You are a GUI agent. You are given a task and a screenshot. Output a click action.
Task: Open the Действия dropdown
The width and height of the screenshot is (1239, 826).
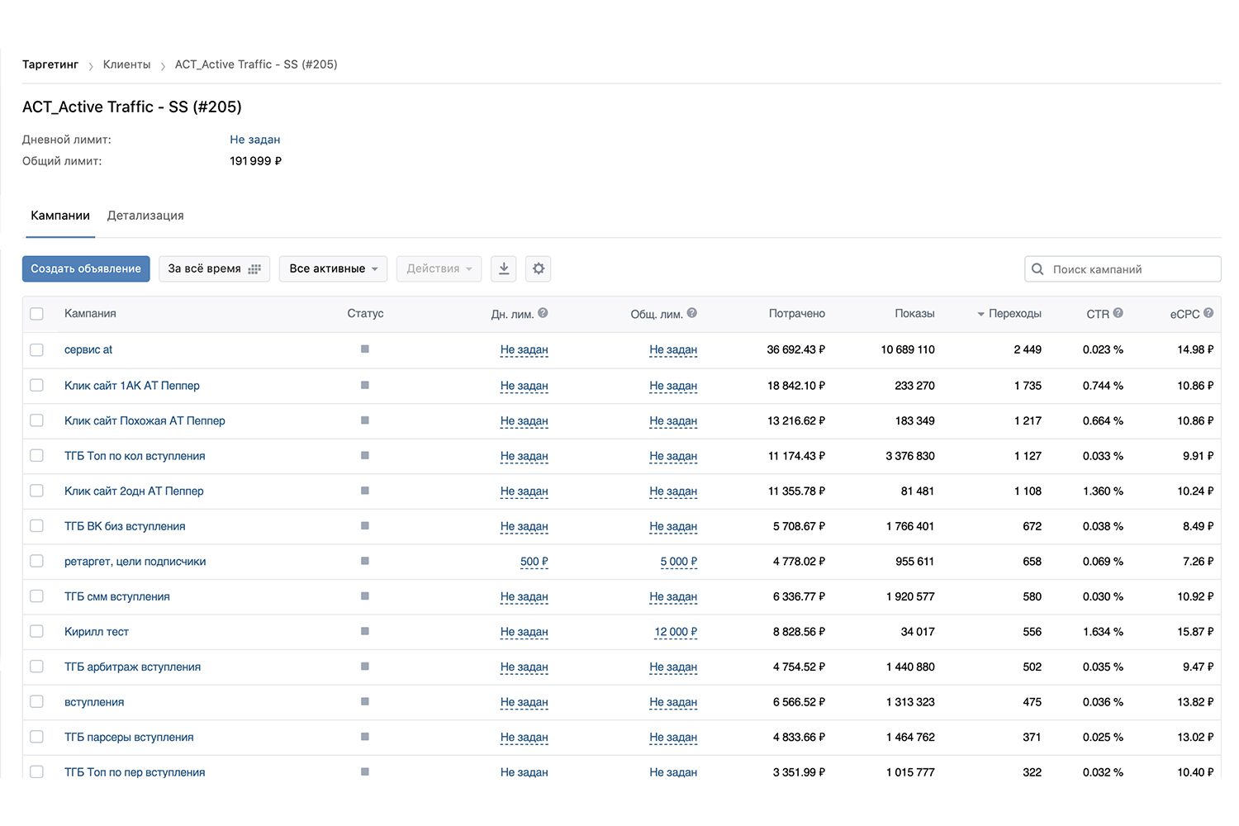[439, 268]
